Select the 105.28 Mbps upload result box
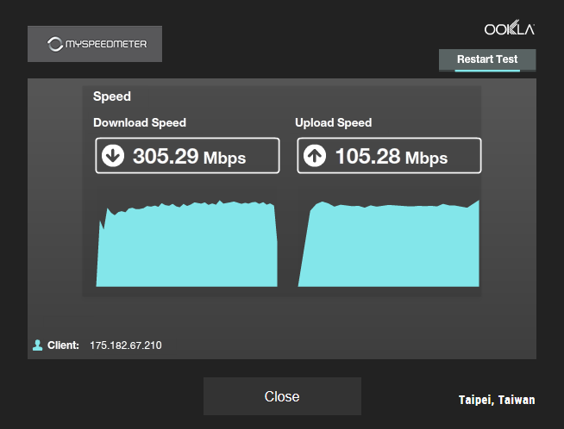 coord(389,156)
